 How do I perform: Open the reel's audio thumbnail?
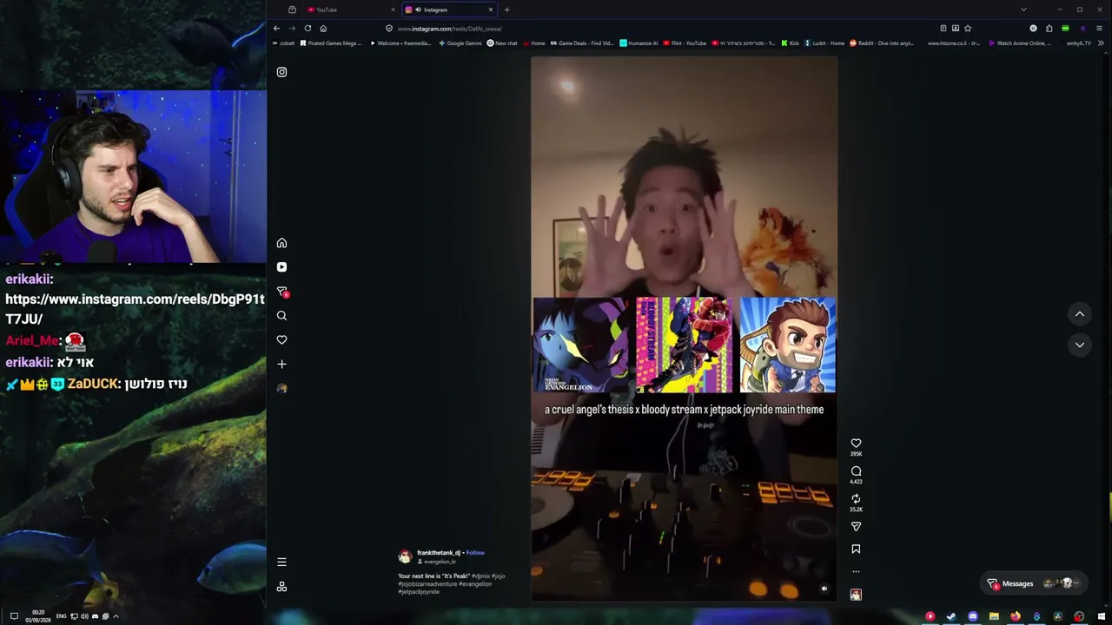856,595
